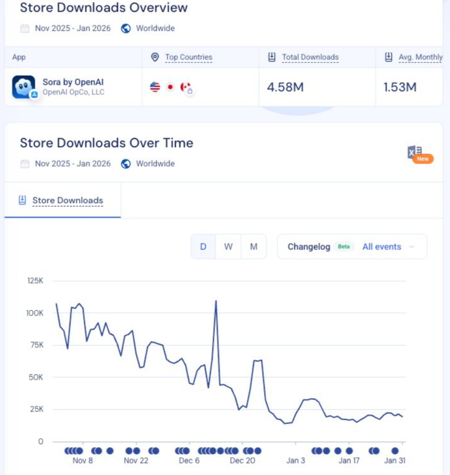Click the download icon beside Total Downloads
450x475 pixels.
272,57
